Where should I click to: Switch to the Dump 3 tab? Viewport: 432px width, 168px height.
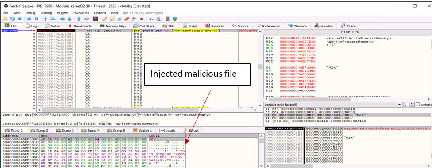(65, 130)
